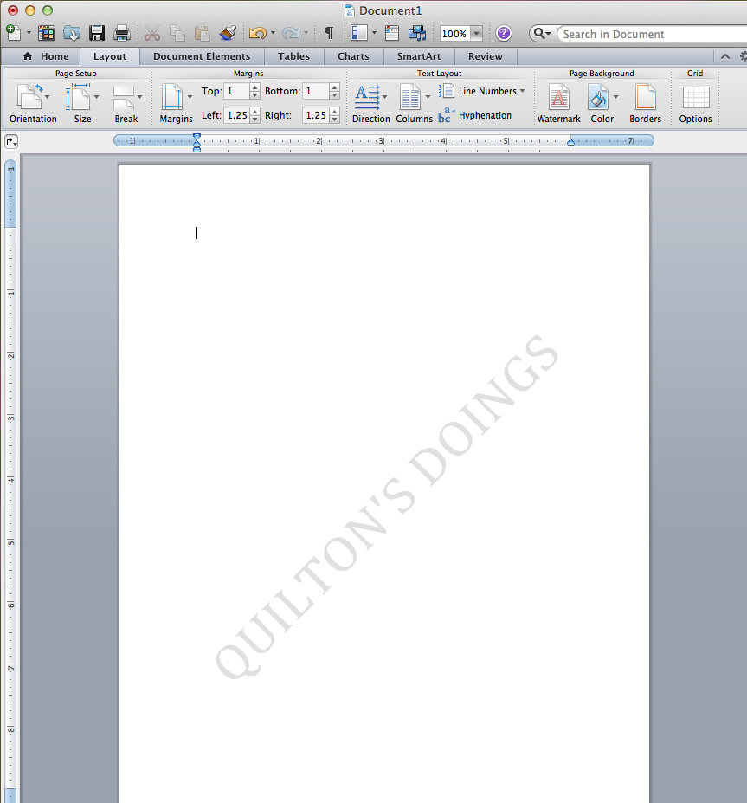Click the Top margin stepper

(254, 91)
